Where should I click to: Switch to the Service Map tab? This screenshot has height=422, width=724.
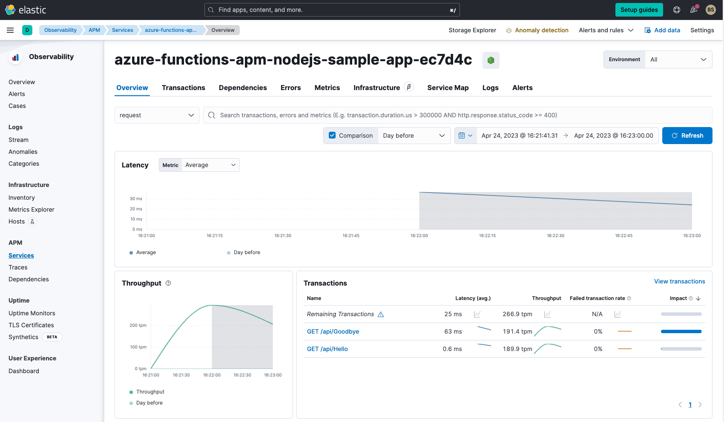point(448,88)
